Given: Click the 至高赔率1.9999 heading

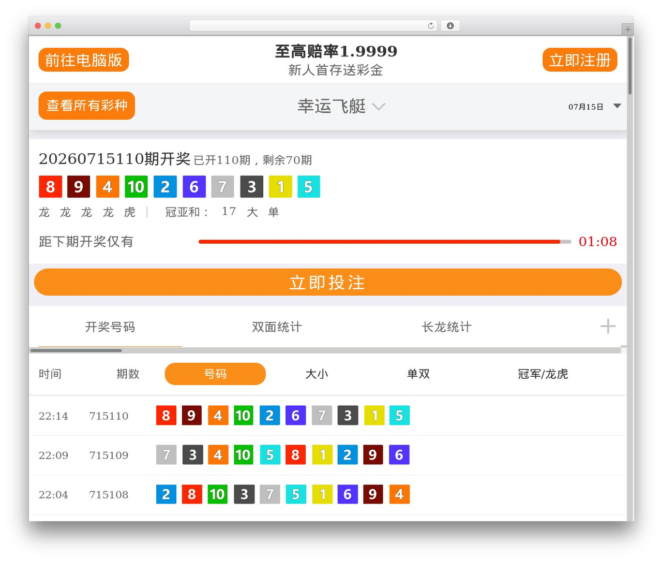Looking at the screenshot, I should (x=336, y=51).
